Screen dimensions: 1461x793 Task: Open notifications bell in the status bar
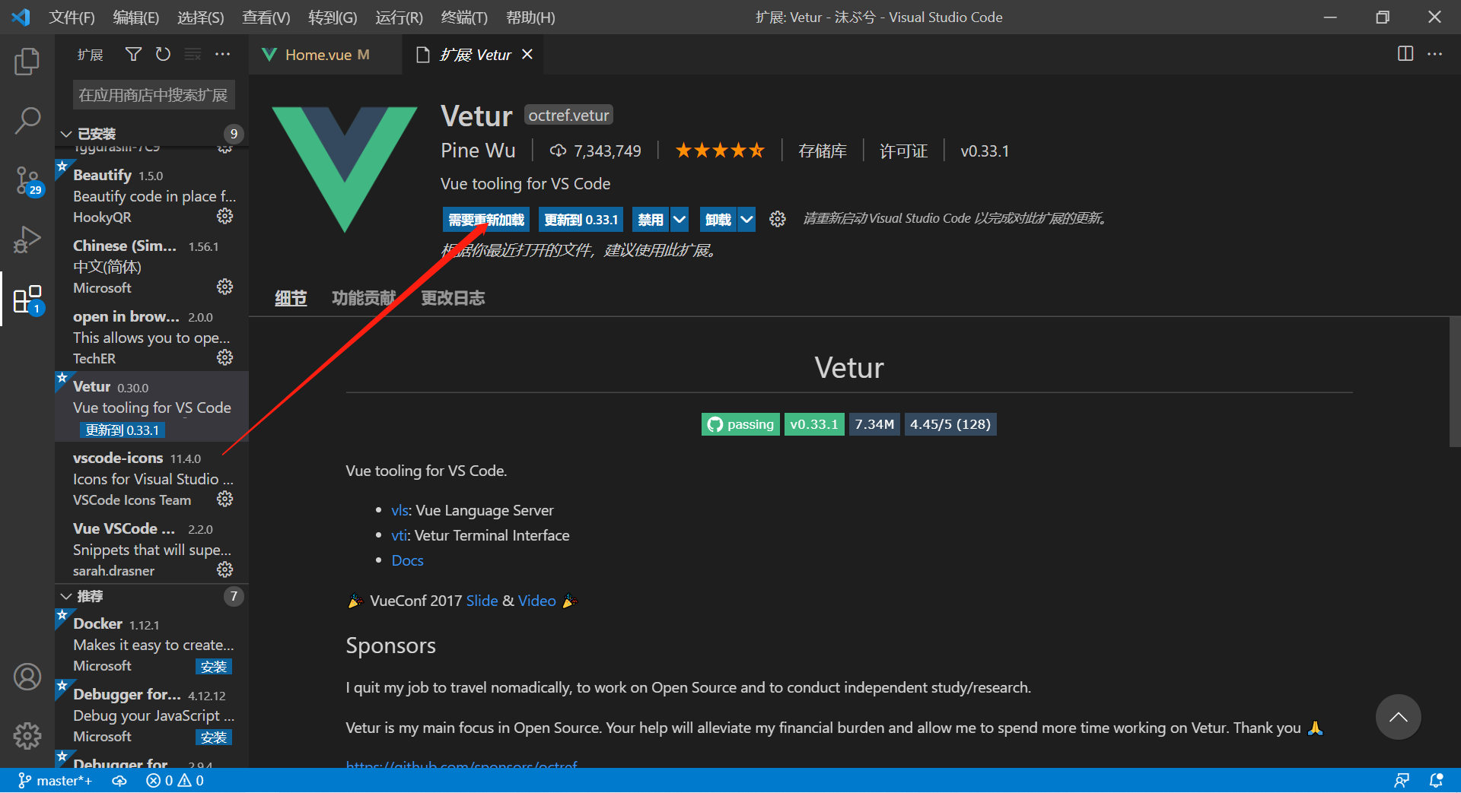point(1435,780)
